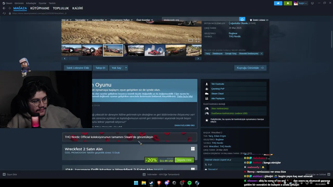The image size is (333, 187).
Task: Open the İnternet sitesini ziyaret et link
Action: (218, 160)
